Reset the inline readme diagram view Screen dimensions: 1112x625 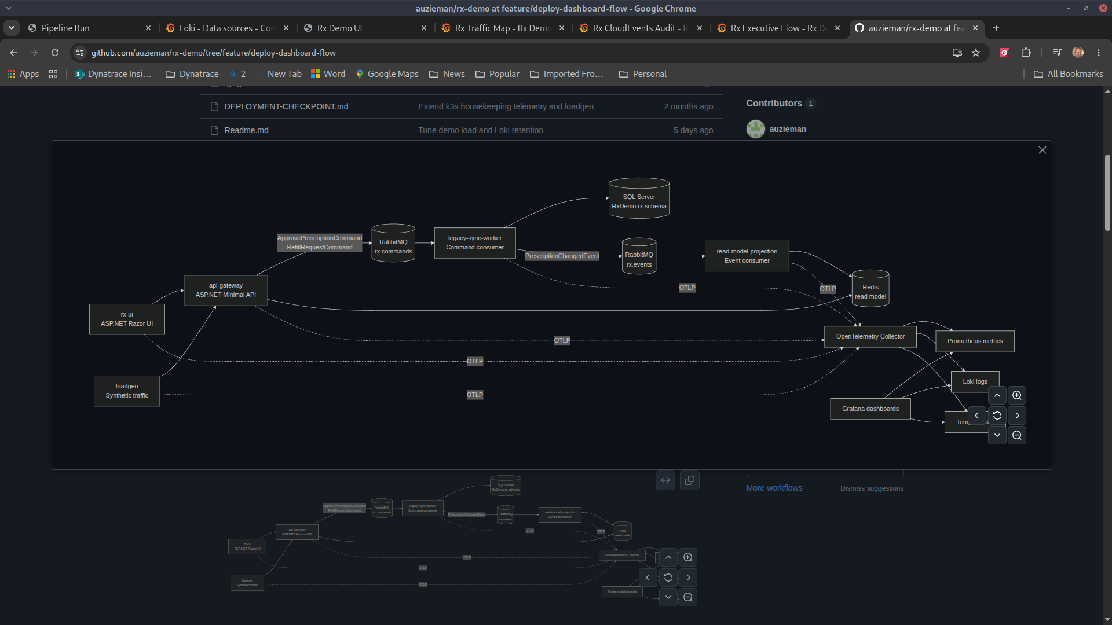coord(668,578)
